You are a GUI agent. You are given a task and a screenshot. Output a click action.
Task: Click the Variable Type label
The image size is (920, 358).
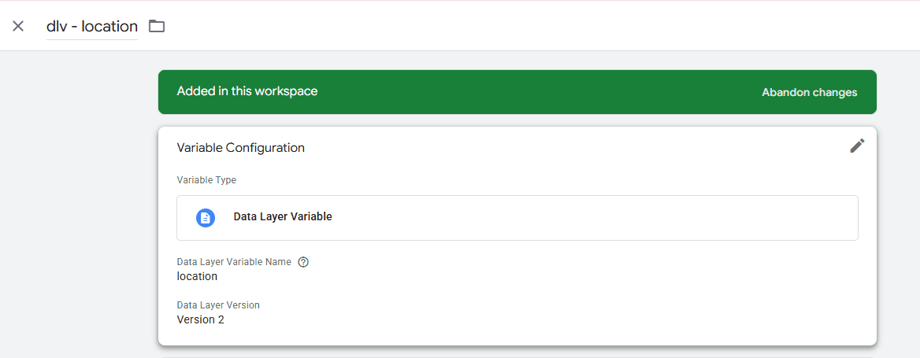[x=206, y=180]
